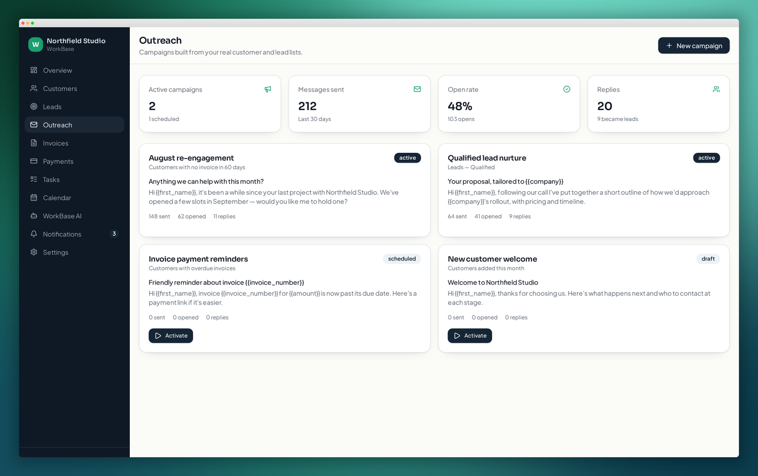Click the scheduled status badge
The image size is (758, 476).
coord(402,259)
